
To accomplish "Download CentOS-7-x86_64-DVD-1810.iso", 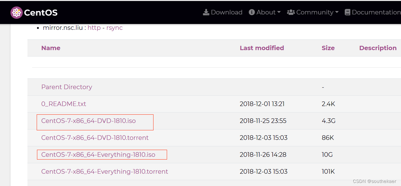I will point(88,121).
